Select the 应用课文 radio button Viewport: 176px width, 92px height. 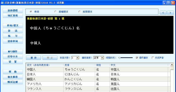click(x=80, y=12)
